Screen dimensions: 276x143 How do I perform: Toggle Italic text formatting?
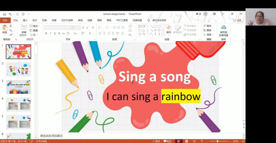(x=50, y=33)
